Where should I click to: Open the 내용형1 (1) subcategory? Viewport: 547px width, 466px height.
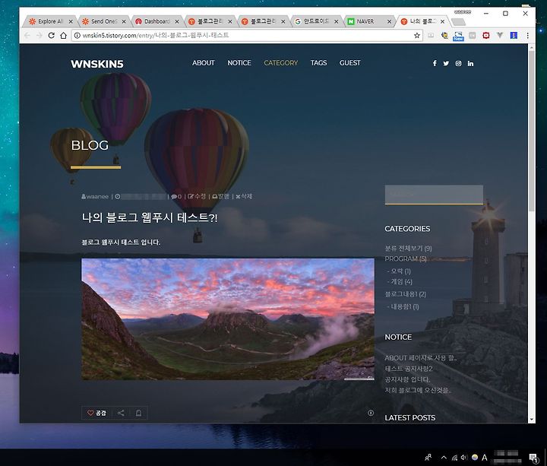403,306
